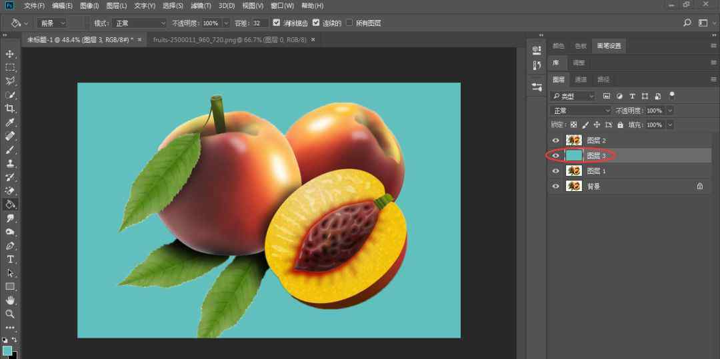Screen dimensions: 720x359
Task: Toggle visibility of 背景 layer
Action: point(556,186)
